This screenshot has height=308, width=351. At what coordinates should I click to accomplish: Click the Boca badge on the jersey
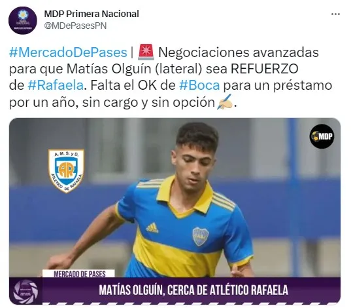pyautogui.click(x=201, y=237)
